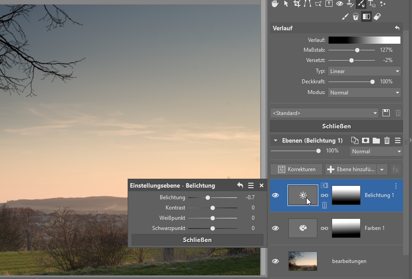Open the Typ dropdown set to Linear
Image resolution: width=412 pixels, height=279 pixels.
pos(364,71)
